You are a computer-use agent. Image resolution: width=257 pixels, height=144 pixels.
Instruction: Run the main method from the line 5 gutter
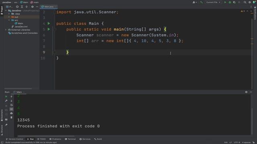coord(49,29)
